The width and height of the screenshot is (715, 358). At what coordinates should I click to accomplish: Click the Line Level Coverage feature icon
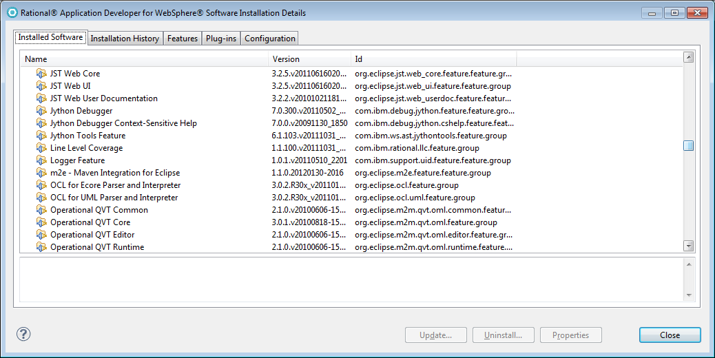[41, 148]
